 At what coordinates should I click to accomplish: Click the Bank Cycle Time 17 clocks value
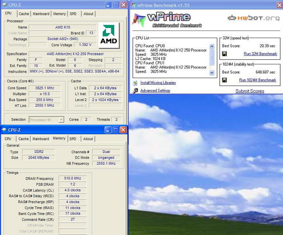coord(73,213)
